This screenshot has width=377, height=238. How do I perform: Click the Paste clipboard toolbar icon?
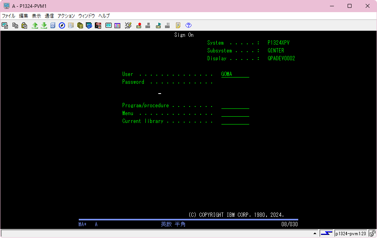(x=24, y=25)
